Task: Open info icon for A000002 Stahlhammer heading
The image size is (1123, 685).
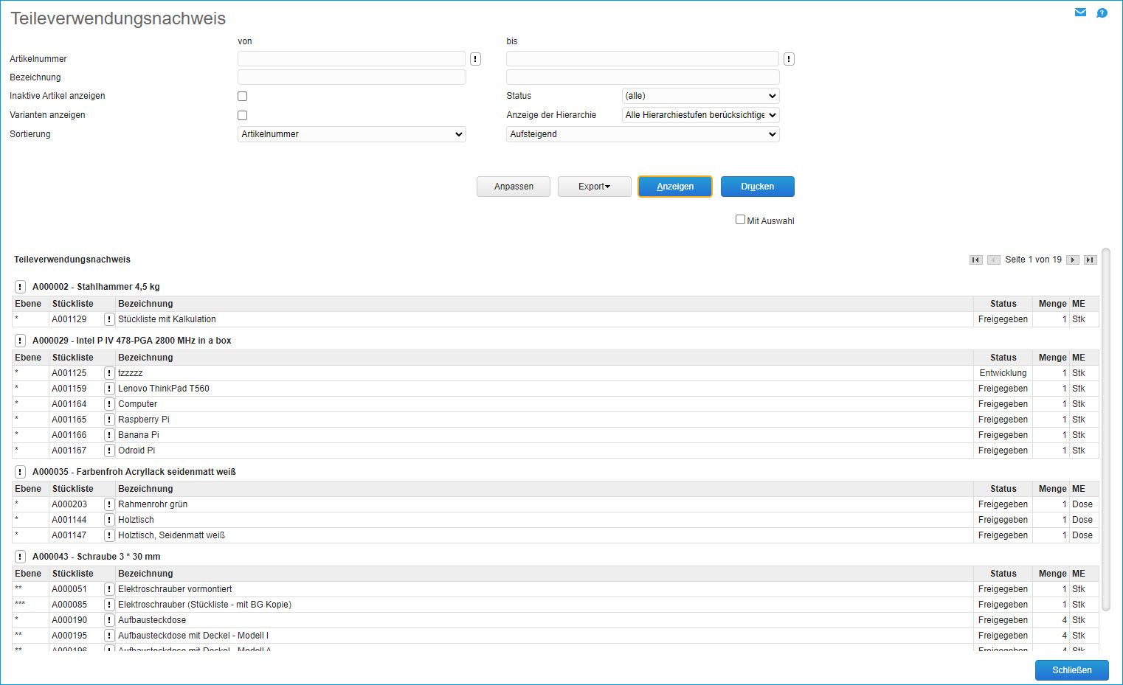Action: (20, 287)
